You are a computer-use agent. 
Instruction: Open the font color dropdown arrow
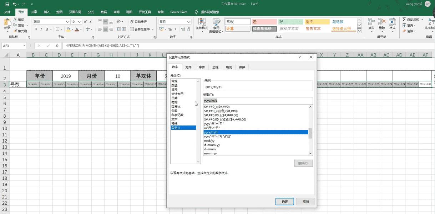pos(81,30)
